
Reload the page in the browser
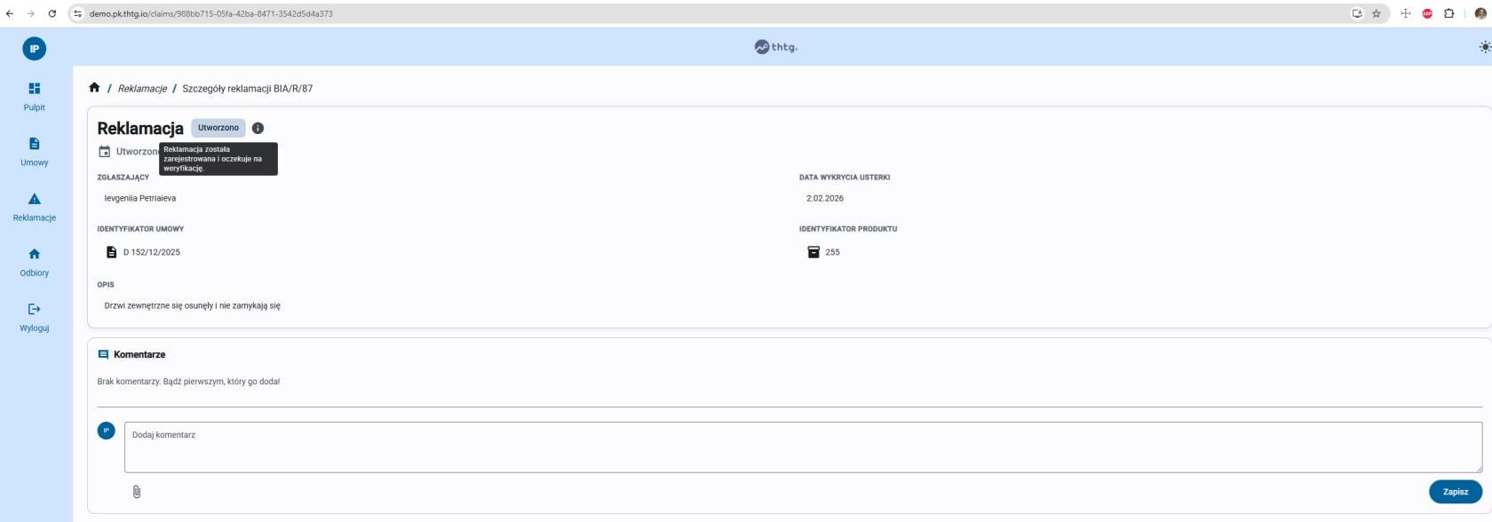coord(52,13)
